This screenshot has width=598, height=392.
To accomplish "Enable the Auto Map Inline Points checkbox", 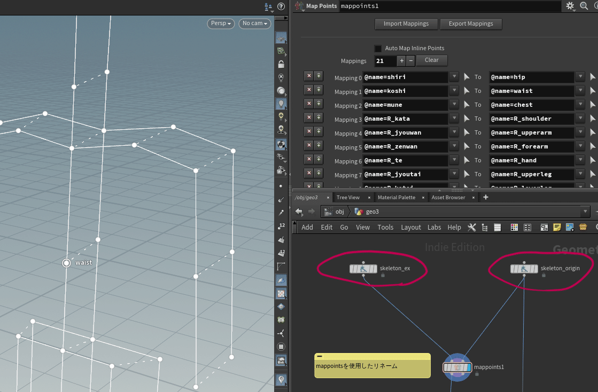I will coord(378,48).
